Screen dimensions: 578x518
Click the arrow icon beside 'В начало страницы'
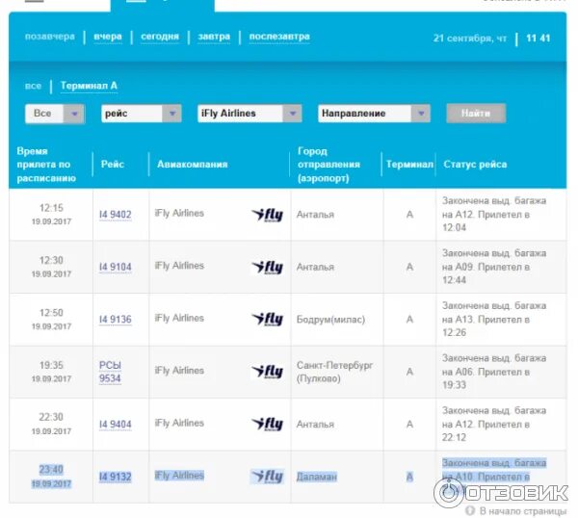(470, 511)
